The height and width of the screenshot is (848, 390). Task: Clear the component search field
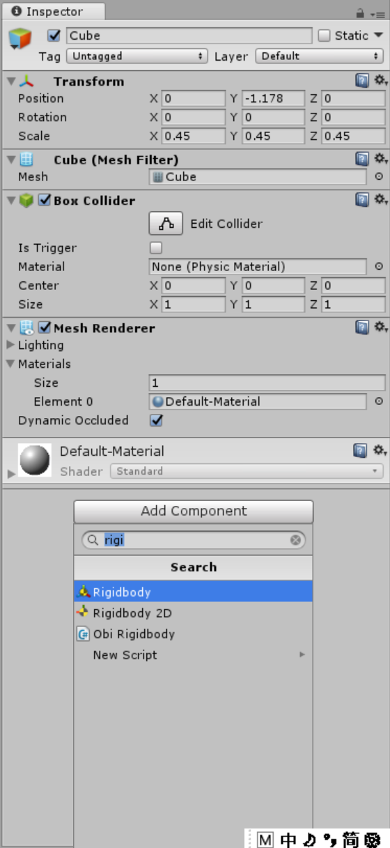(x=295, y=540)
